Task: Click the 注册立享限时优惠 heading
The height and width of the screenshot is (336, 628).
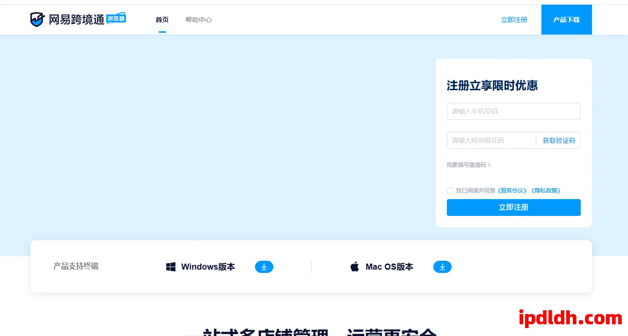Action: point(492,86)
